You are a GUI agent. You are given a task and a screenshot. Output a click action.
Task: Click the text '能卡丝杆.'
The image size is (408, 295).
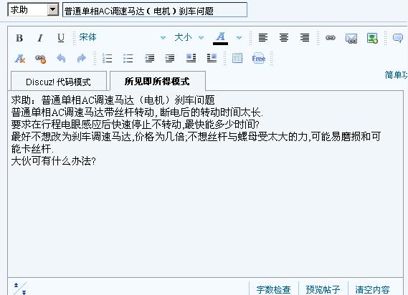click(x=32, y=149)
